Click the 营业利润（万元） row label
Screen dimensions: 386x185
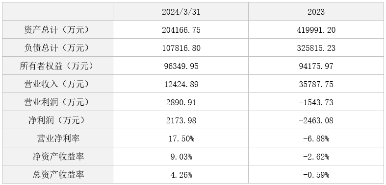57,102
